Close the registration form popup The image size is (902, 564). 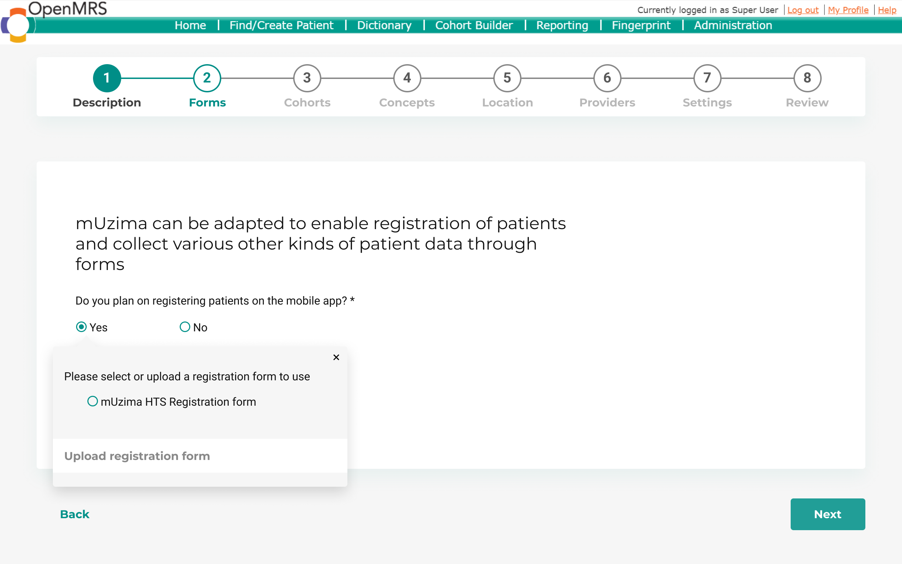336,357
